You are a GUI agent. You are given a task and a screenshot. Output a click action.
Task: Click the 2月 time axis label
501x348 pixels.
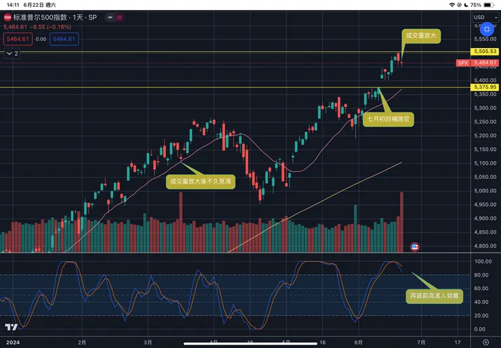(82, 343)
